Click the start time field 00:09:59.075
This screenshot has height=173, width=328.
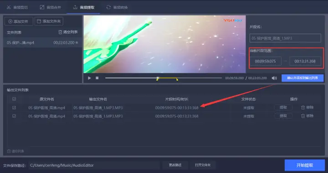click(265, 61)
